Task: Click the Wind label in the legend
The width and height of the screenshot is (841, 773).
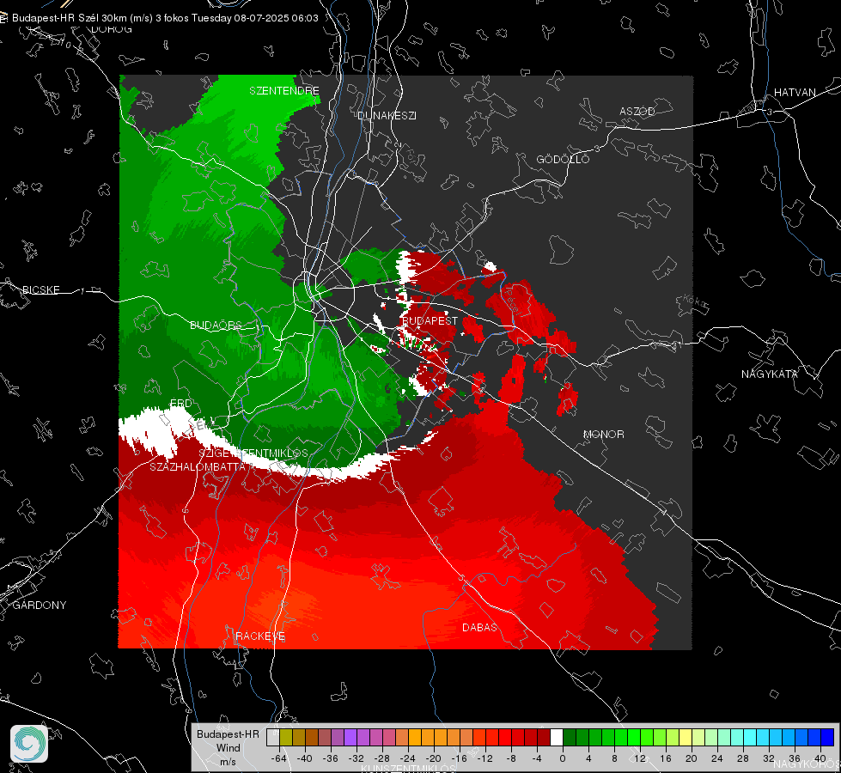Action: [228, 747]
